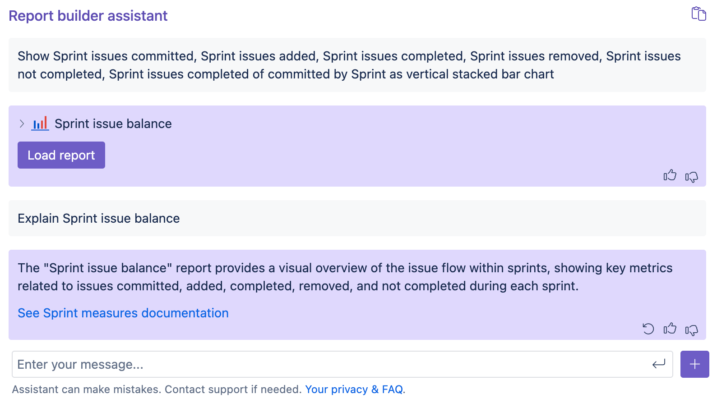Image resolution: width=717 pixels, height=403 pixels.
Task: Open Your privacy & FAQ
Action: coord(354,389)
